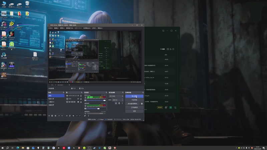This screenshot has width=267, height=150.
Task: Add a new scene transition
Action: tap(116, 103)
